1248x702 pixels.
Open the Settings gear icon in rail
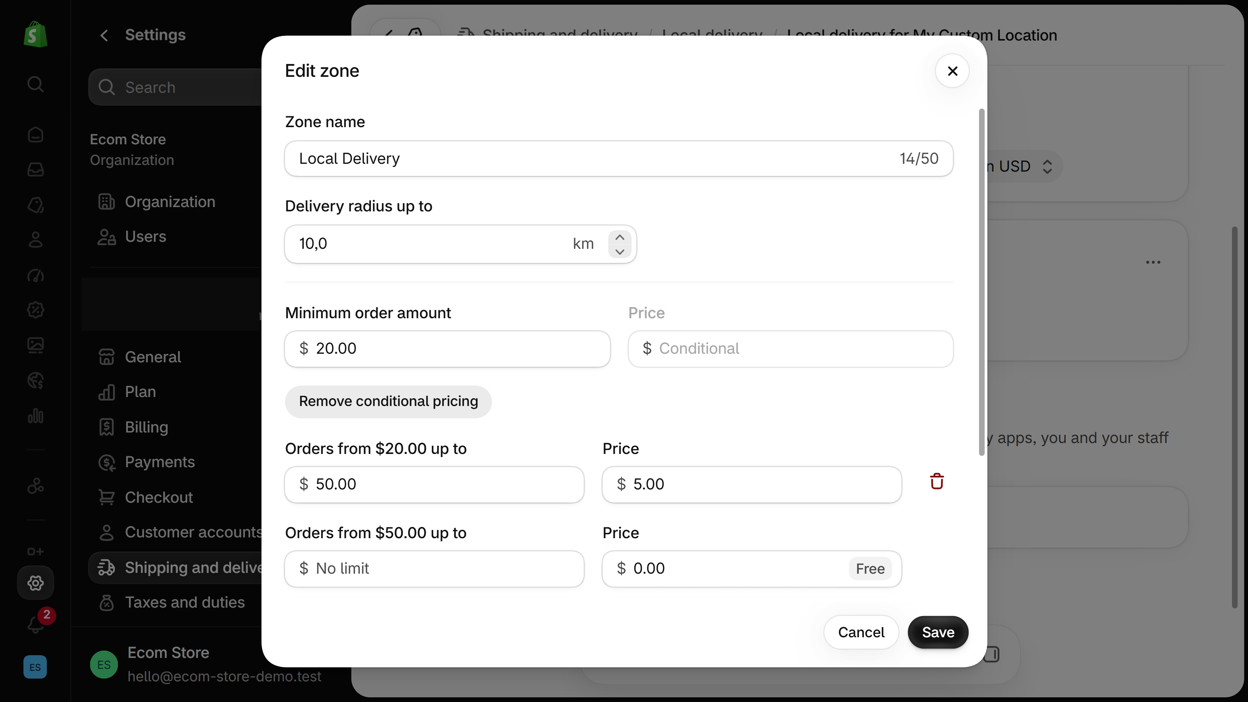(x=36, y=583)
